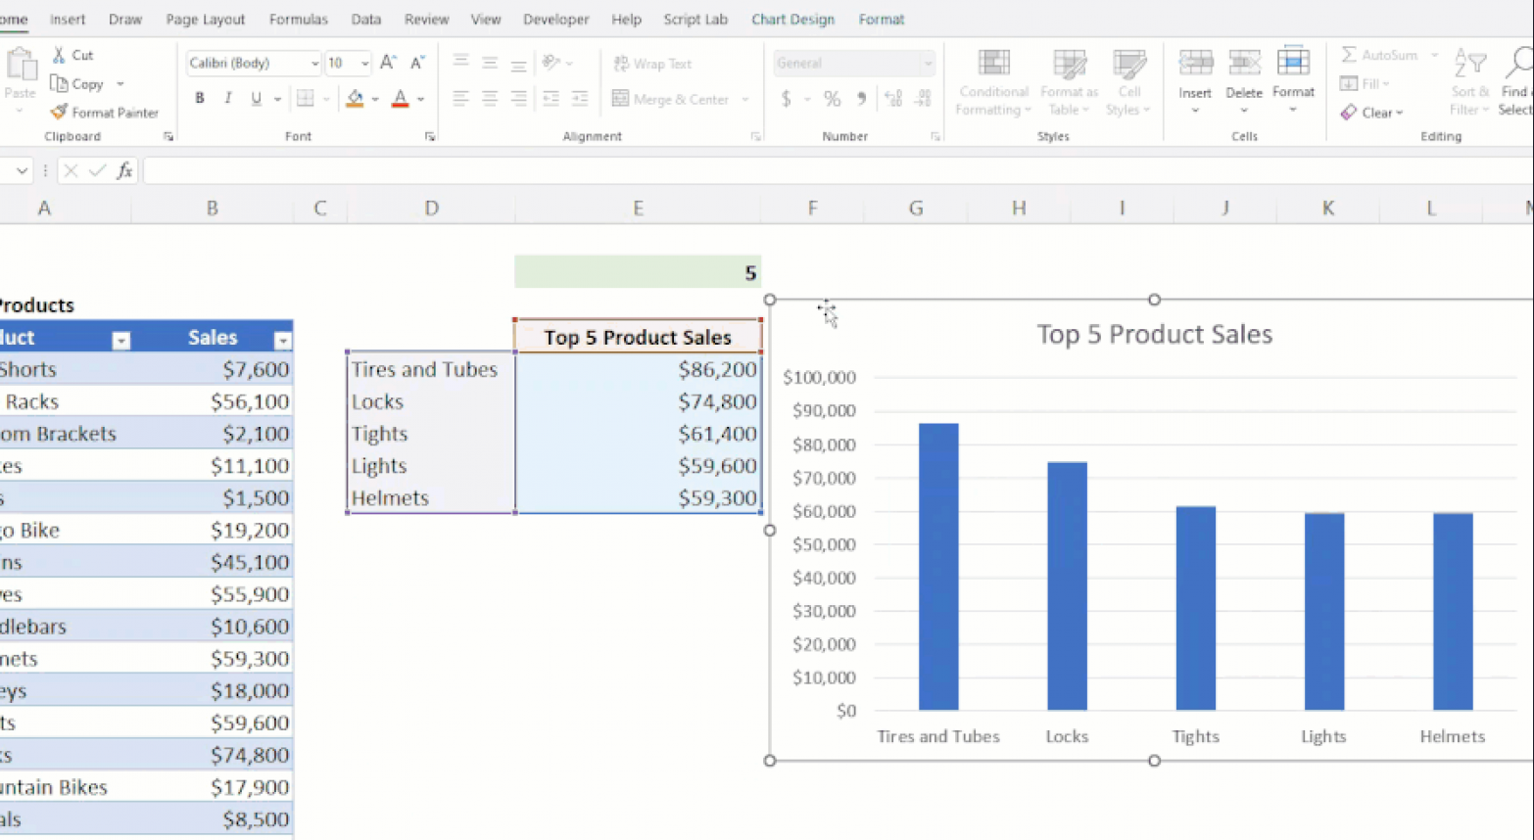Open the Page Layout tab

[206, 20]
